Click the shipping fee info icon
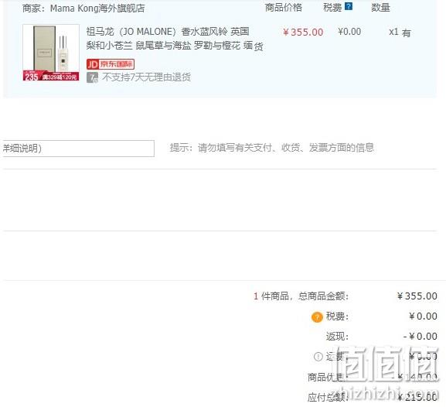This screenshot has width=446, height=407. tap(318, 356)
